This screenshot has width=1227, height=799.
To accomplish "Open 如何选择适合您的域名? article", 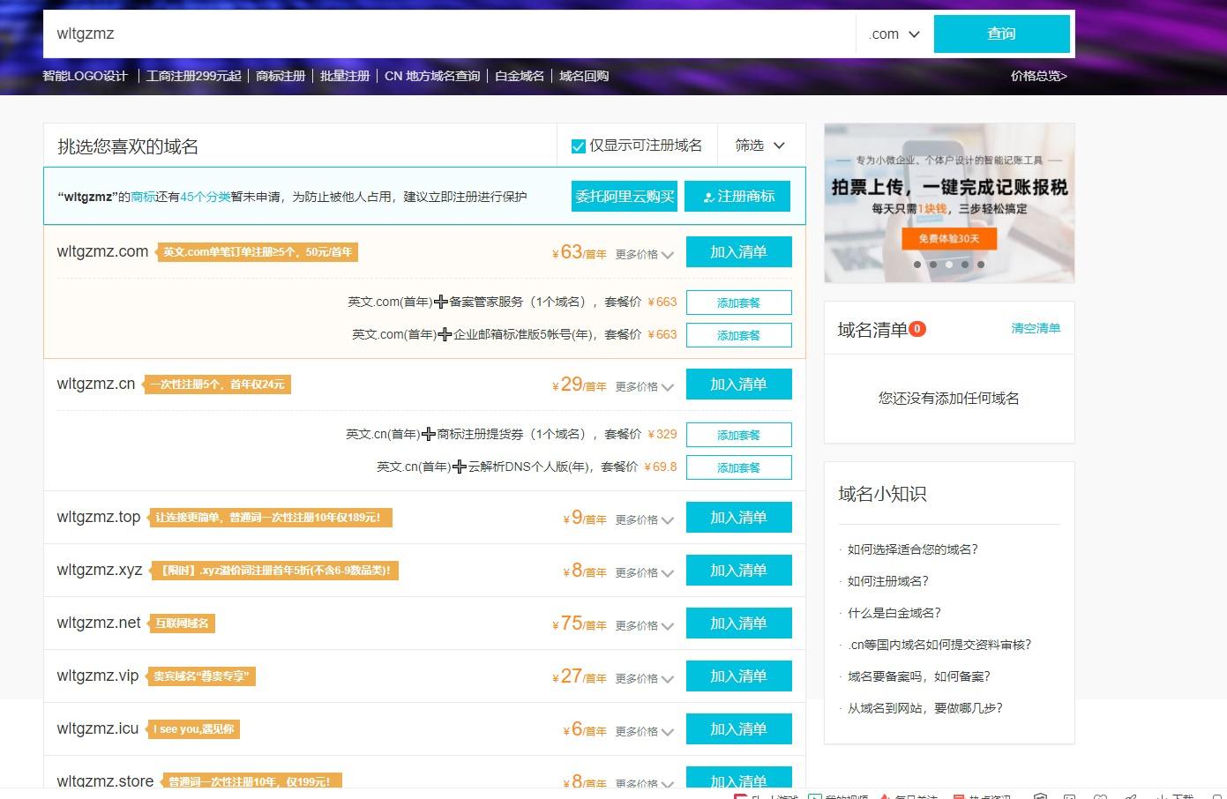I will 912,549.
